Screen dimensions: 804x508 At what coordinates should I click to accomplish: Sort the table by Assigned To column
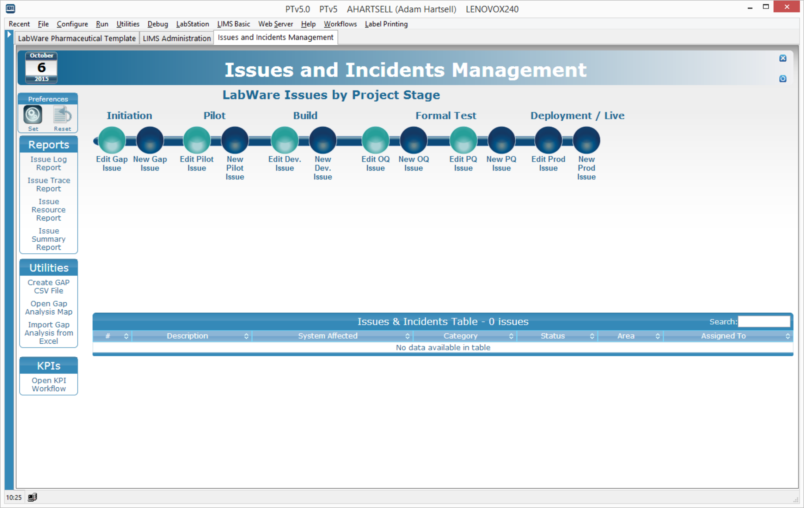click(x=723, y=336)
